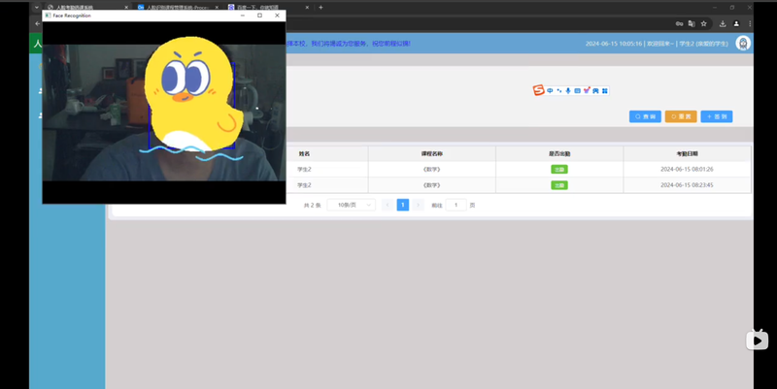Toggle Chinese mode 中 on Sogou toolbar
The width and height of the screenshot is (777, 389).
[550, 90]
